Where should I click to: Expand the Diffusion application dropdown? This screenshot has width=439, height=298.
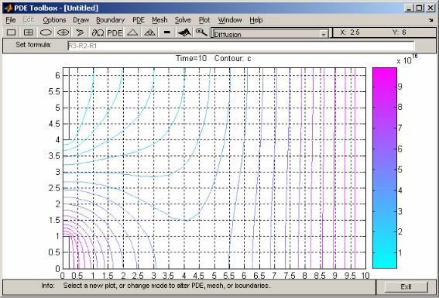coord(324,34)
